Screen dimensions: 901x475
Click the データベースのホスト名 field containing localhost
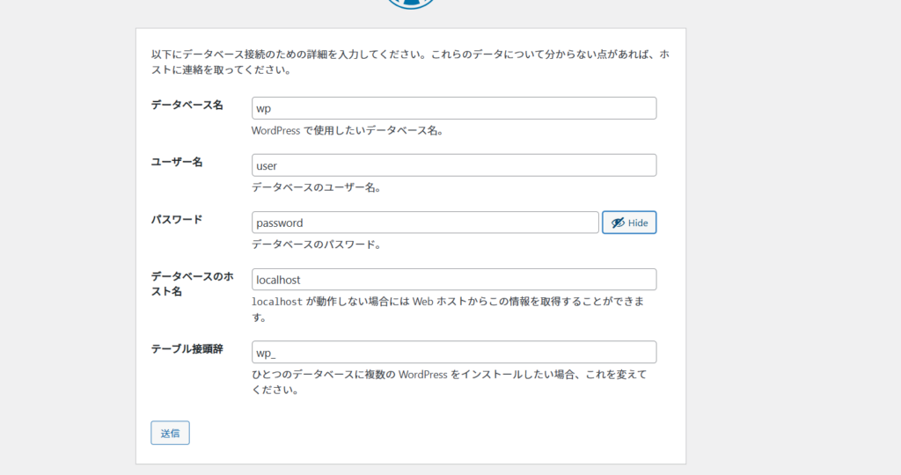point(454,280)
